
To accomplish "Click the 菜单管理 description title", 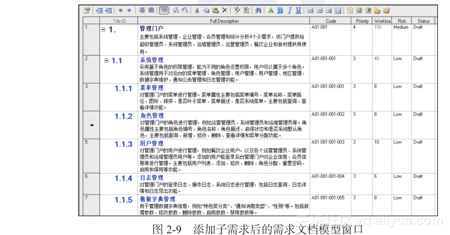I will [151, 88].
